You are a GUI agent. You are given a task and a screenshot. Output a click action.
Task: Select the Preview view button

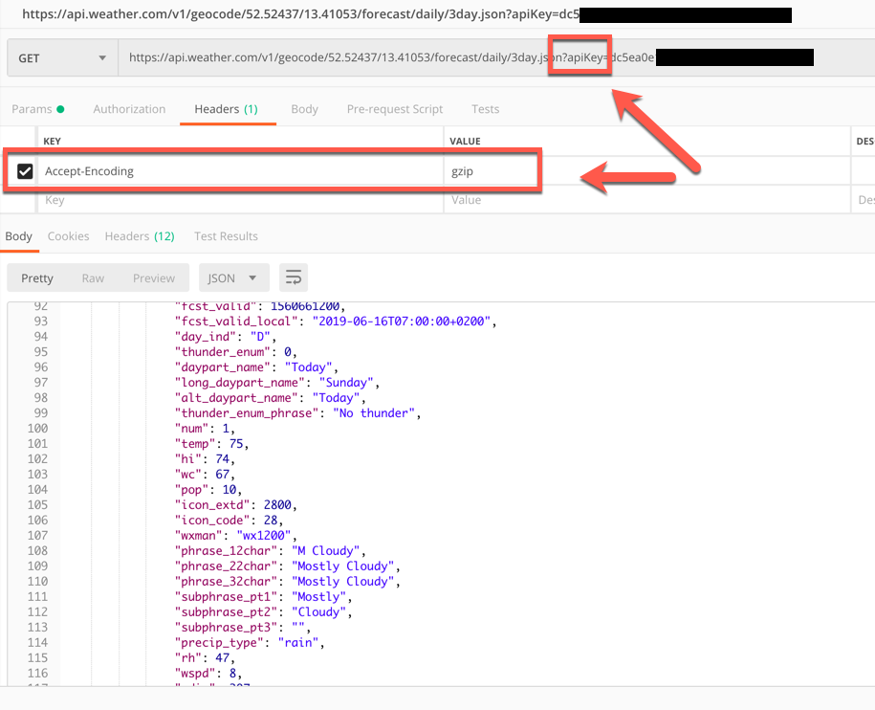pos(154,278)
